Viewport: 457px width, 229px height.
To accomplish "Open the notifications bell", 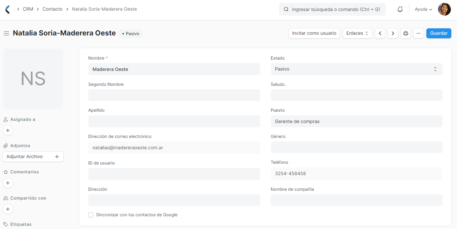I will click(400, 9).
